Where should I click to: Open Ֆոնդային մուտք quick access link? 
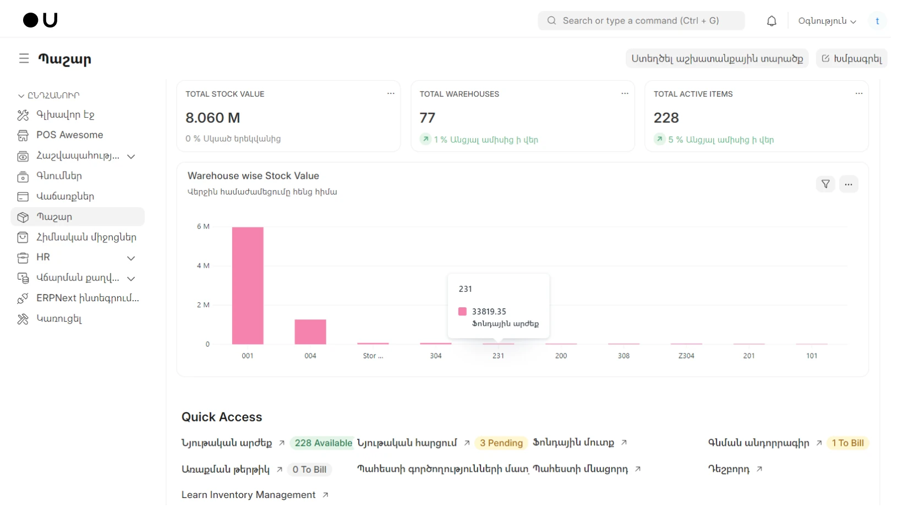(x=573, y=443)
